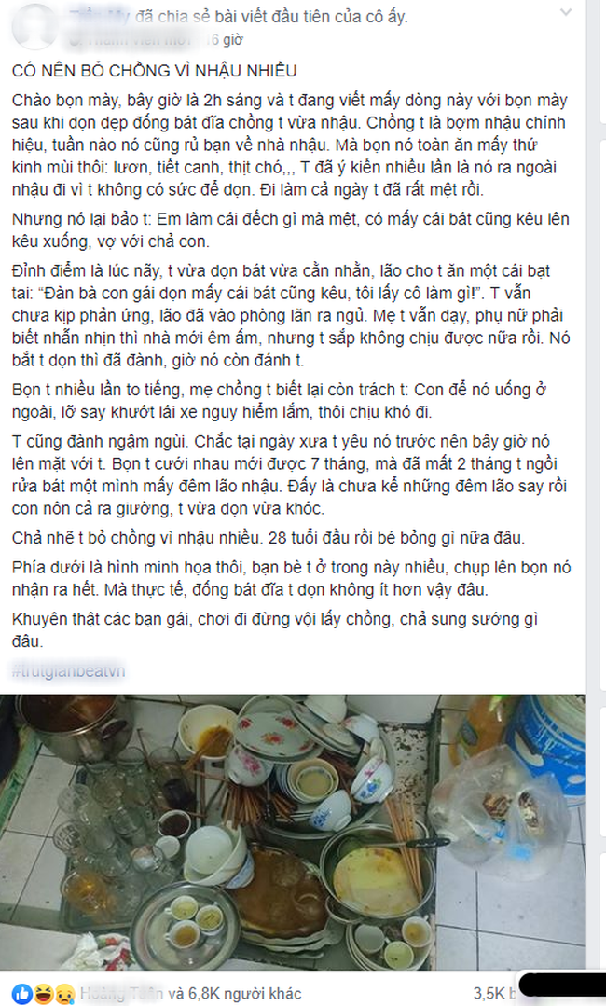The height and width of the screenshot is (1006, 606).
Task: Click the Sad crying reaction icon
Action: coord(64,994)
